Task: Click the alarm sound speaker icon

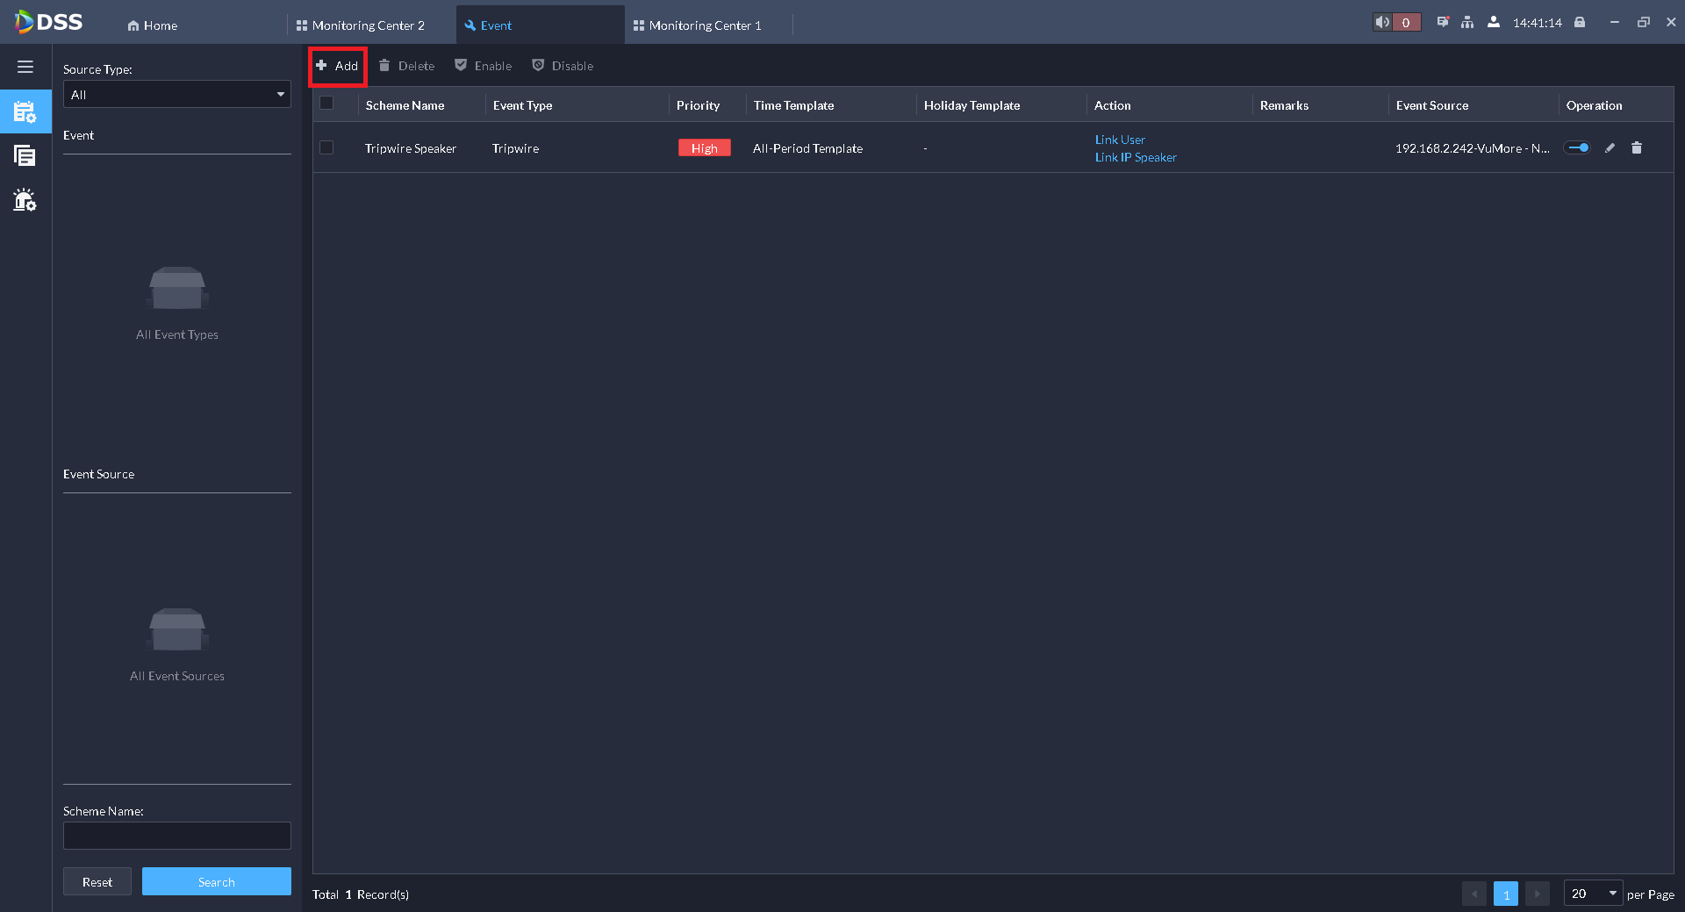Action: tap(1383, 23)
